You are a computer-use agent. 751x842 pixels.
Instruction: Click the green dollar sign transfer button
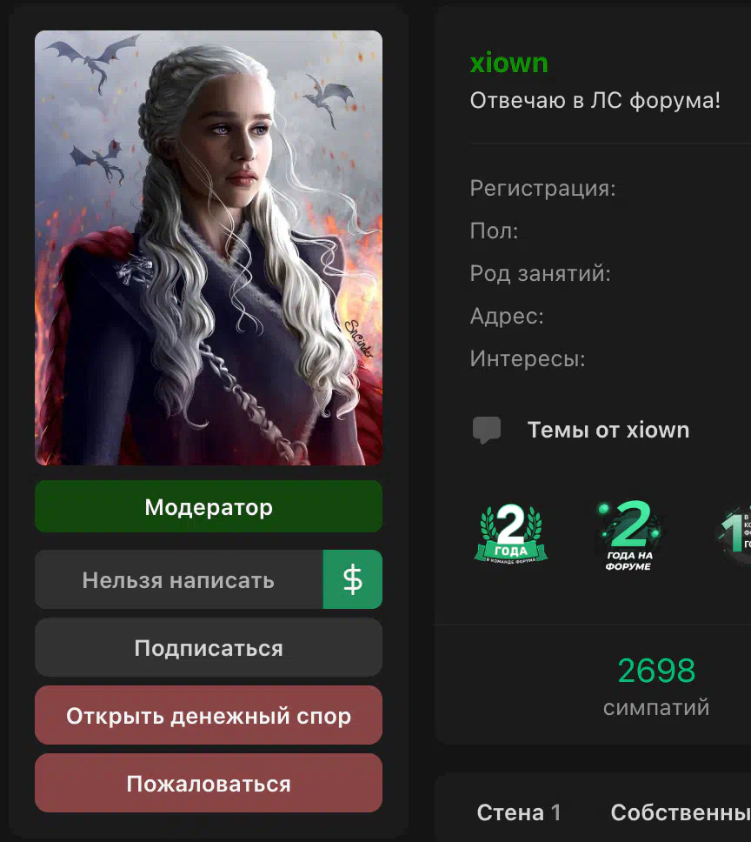[x=352, y=579]
